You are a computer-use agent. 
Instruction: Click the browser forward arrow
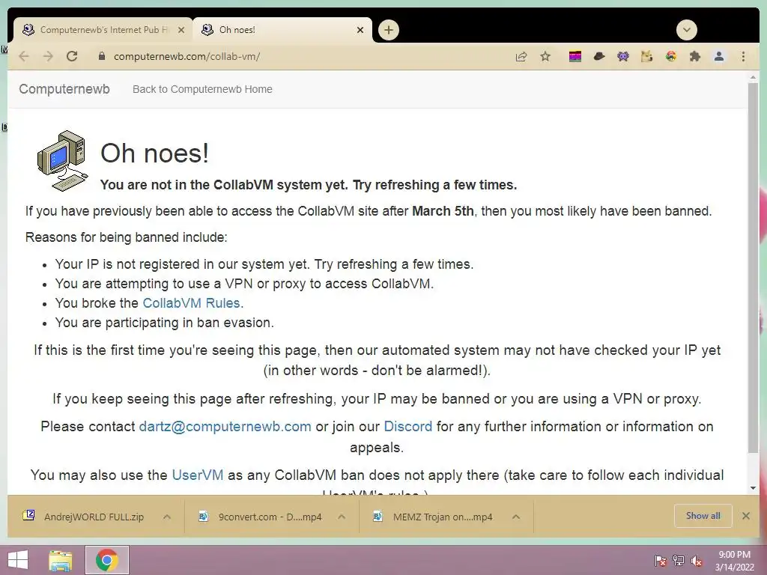[48, 56]
